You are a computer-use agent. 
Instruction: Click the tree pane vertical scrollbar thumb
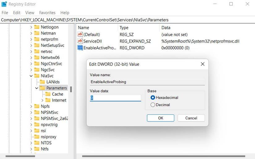71,89
